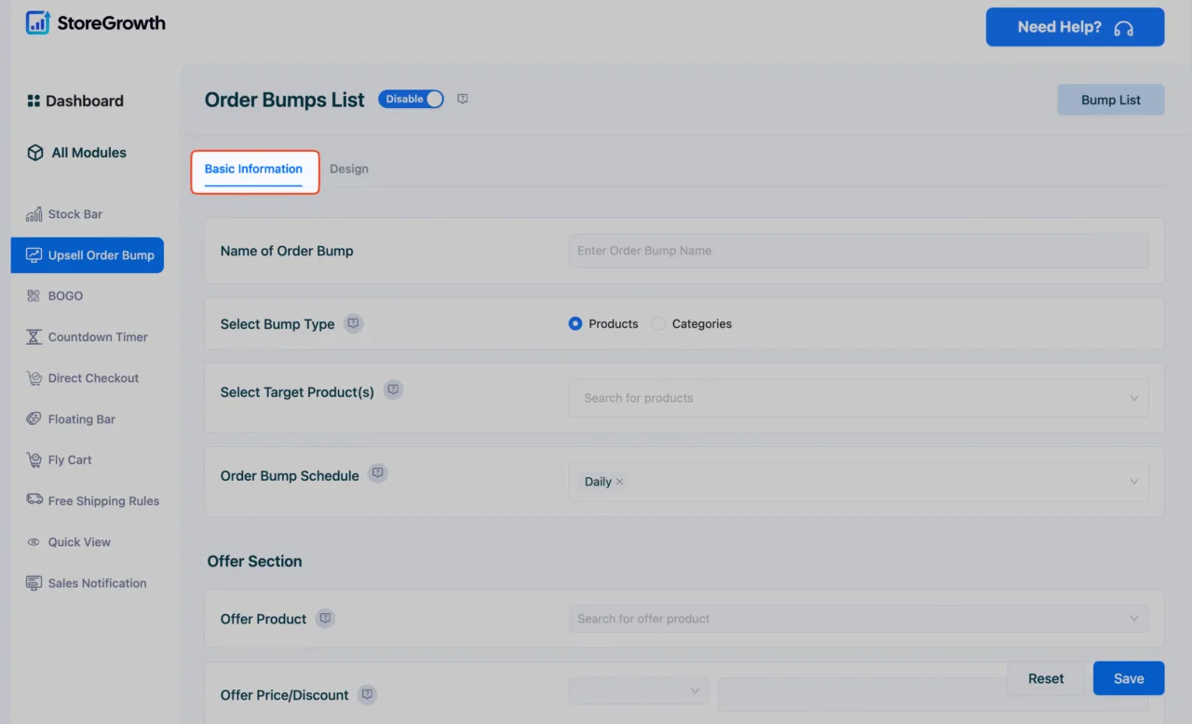Click the Enter Order Bump Name field
This screenshot has height=724, width=1192.
click(858, 251)
